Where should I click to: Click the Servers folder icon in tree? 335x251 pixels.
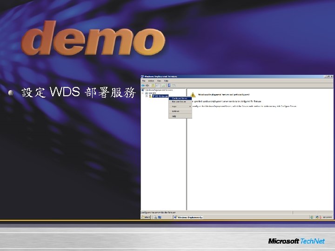tap(147, 93)
